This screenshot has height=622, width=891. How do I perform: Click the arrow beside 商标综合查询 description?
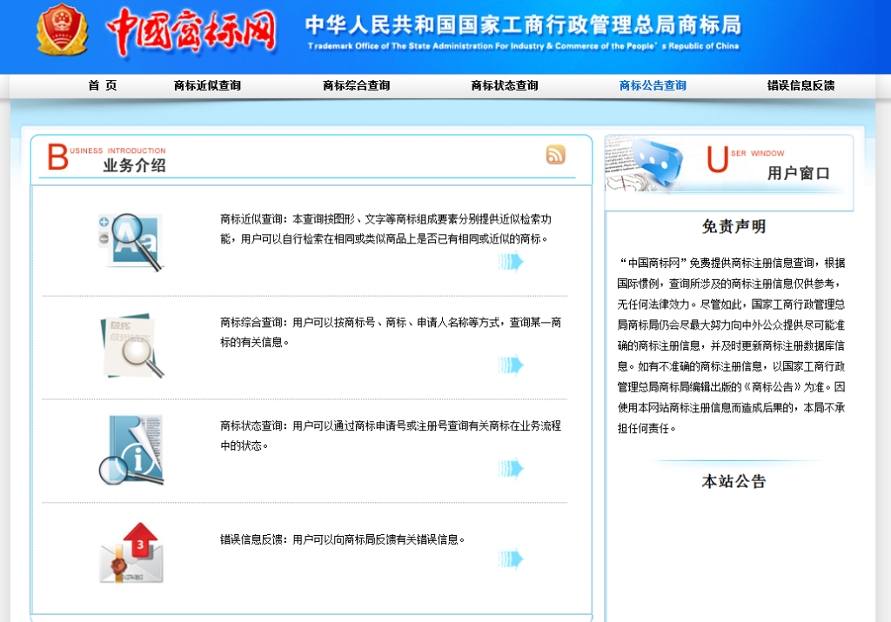511,365
